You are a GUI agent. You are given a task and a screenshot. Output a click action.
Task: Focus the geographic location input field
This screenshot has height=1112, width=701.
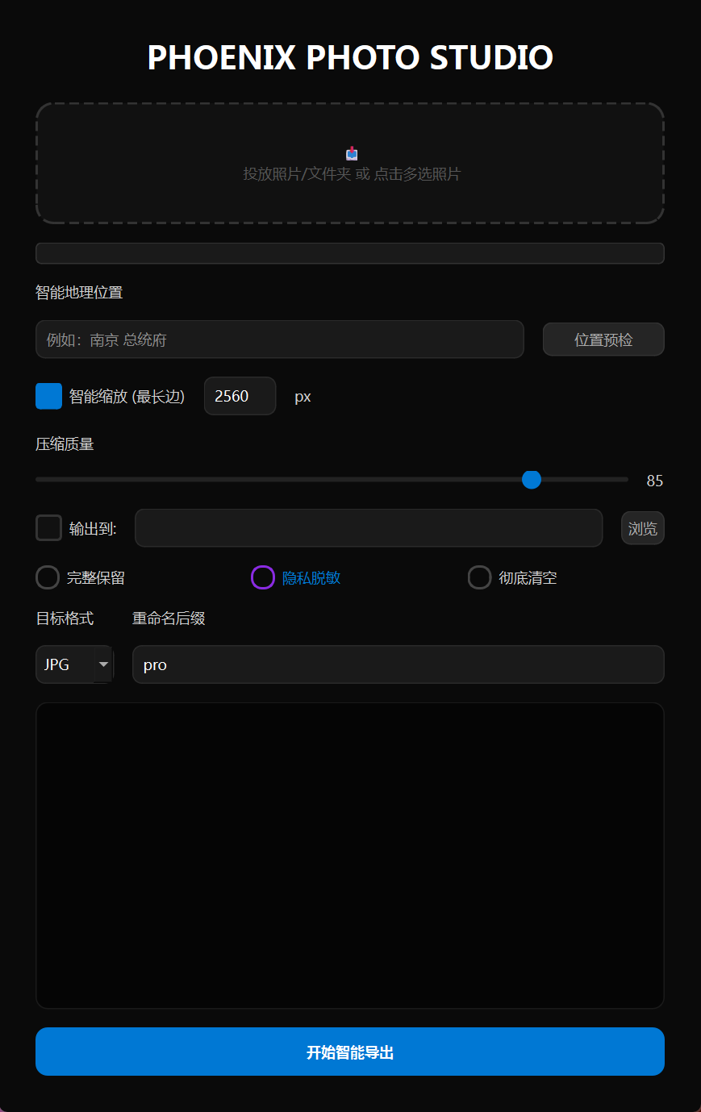[x=280, y=339]
